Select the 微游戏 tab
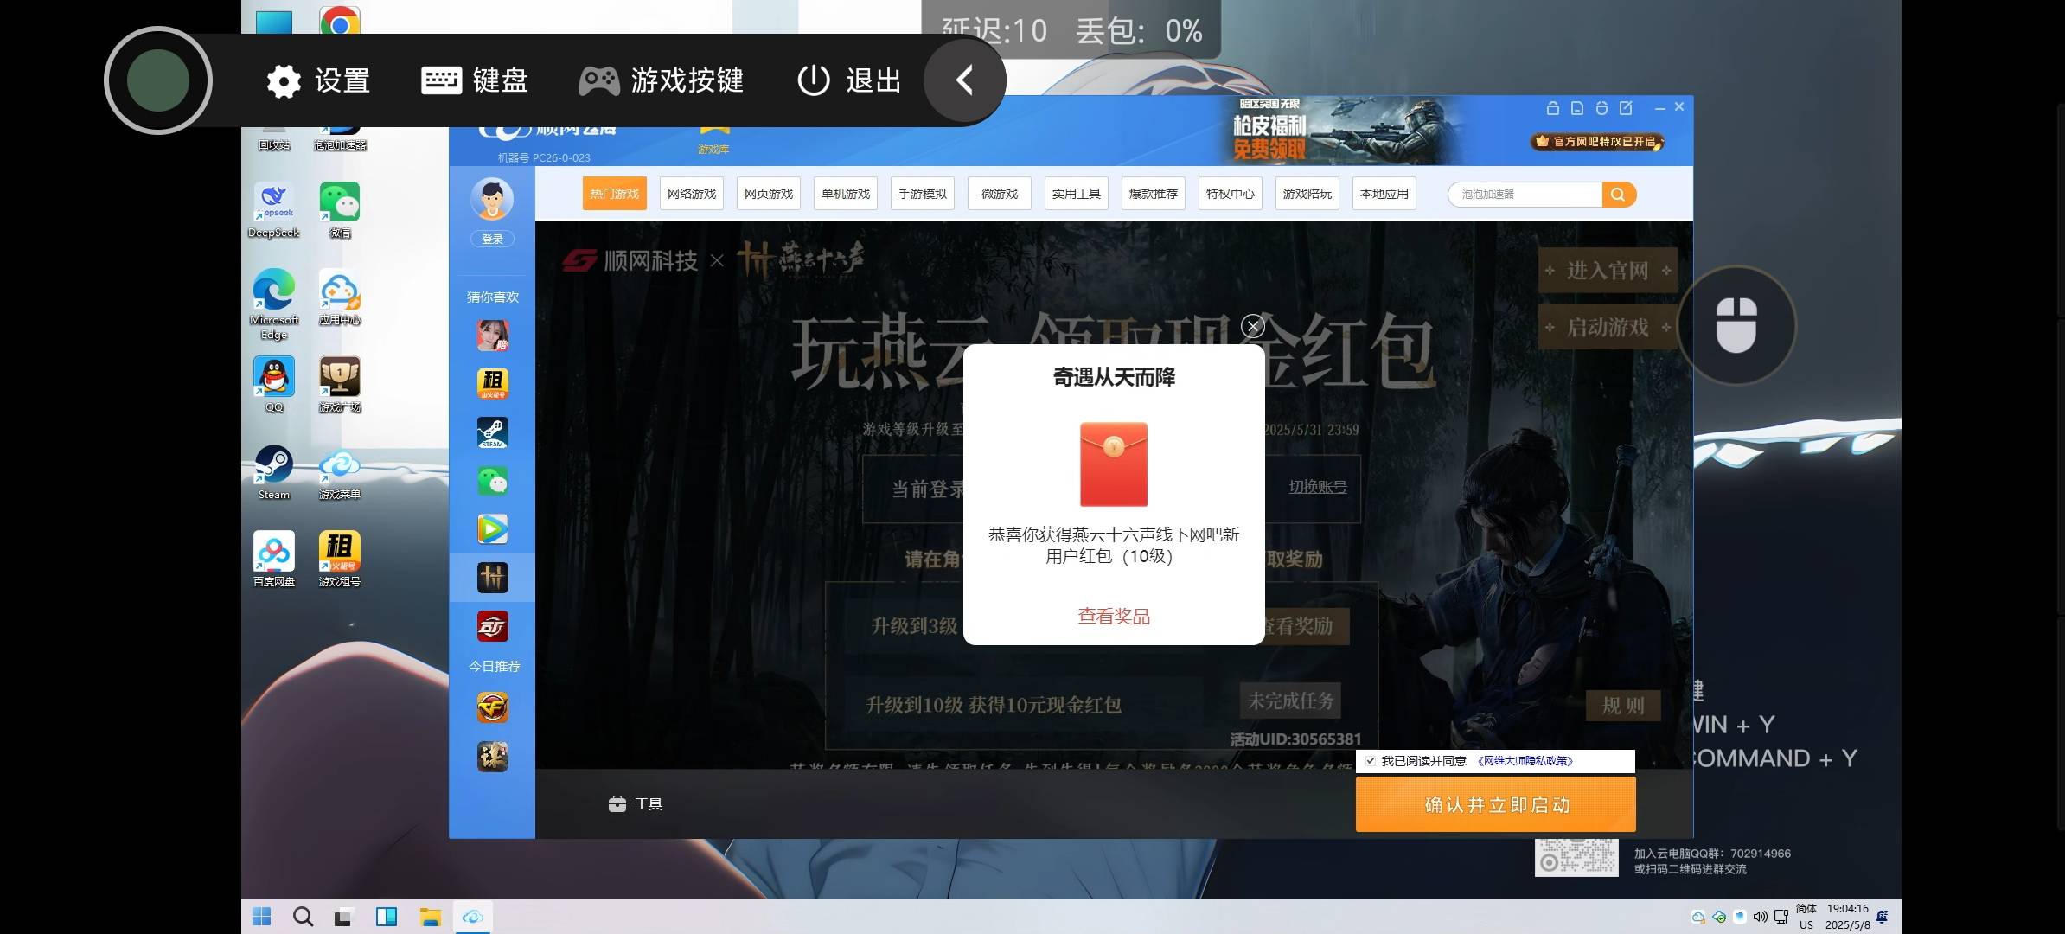This screenshot has width=2065, height=934. 1000,194
